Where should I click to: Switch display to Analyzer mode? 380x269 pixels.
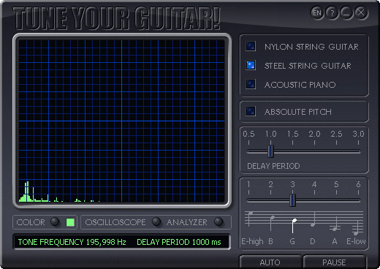coord(218,221)
